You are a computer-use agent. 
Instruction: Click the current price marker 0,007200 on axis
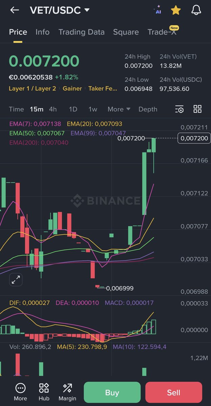tap(194, 138)
